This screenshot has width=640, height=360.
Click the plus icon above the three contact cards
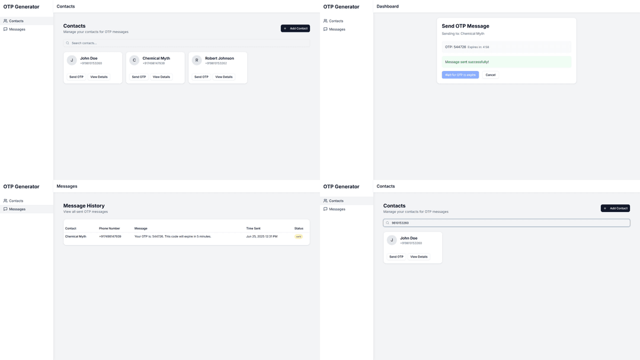(x=285, y=28)
